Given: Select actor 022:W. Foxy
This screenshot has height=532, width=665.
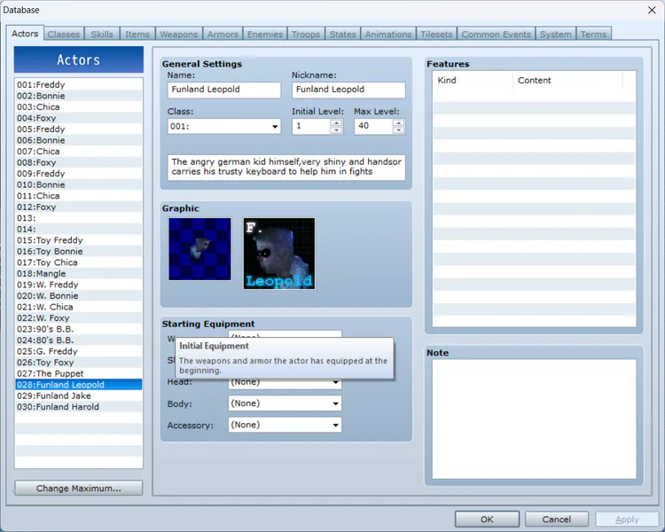Looking at the screenshot, I should coord(78,317).
